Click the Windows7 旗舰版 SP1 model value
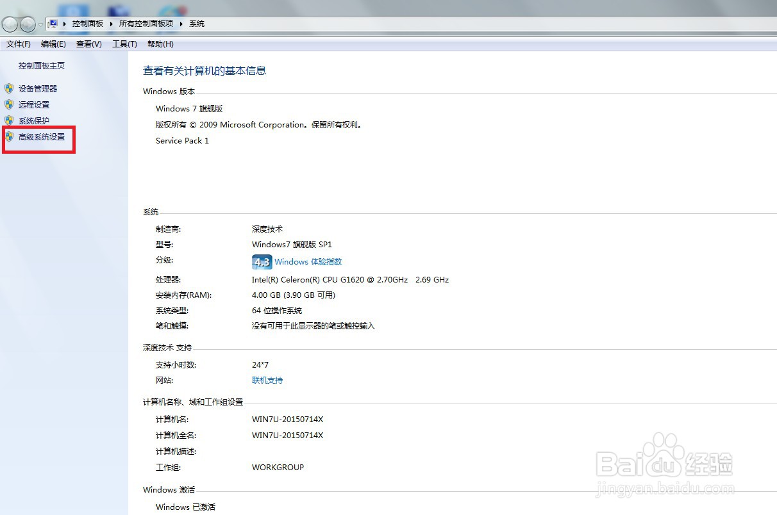Screen dimensions: 777x515 tap(292, 245)
